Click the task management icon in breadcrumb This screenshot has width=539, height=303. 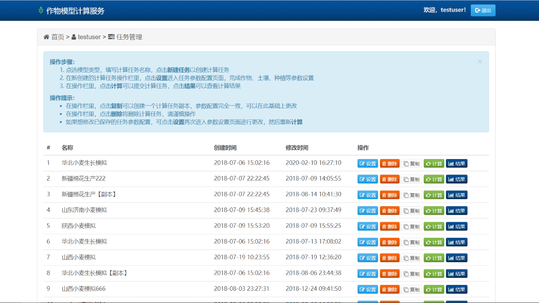click(x=111, y=37)
